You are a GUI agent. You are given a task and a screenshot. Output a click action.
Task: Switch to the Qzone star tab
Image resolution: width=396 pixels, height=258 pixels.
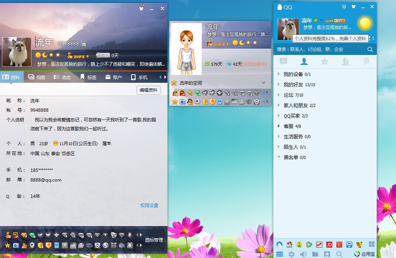point(325,62)
